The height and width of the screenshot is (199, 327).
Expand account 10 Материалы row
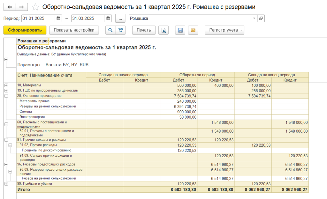coord(6,85)
